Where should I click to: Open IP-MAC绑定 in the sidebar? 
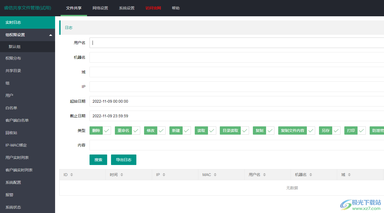[28, 145]
